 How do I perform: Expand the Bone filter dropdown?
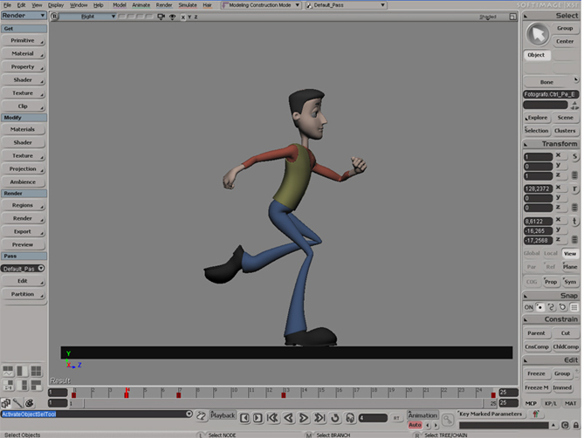[x=546, y=82]
